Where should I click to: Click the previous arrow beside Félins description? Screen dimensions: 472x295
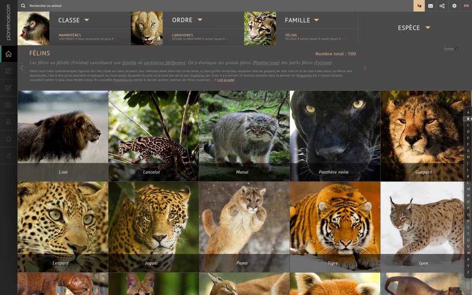22,68
